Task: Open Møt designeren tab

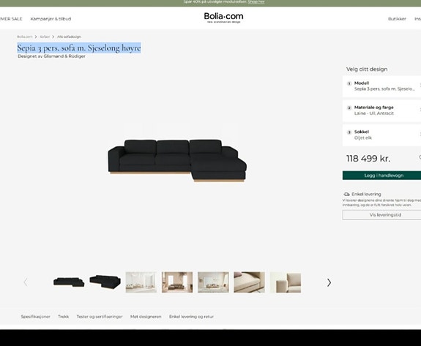Action: [146, 317]
